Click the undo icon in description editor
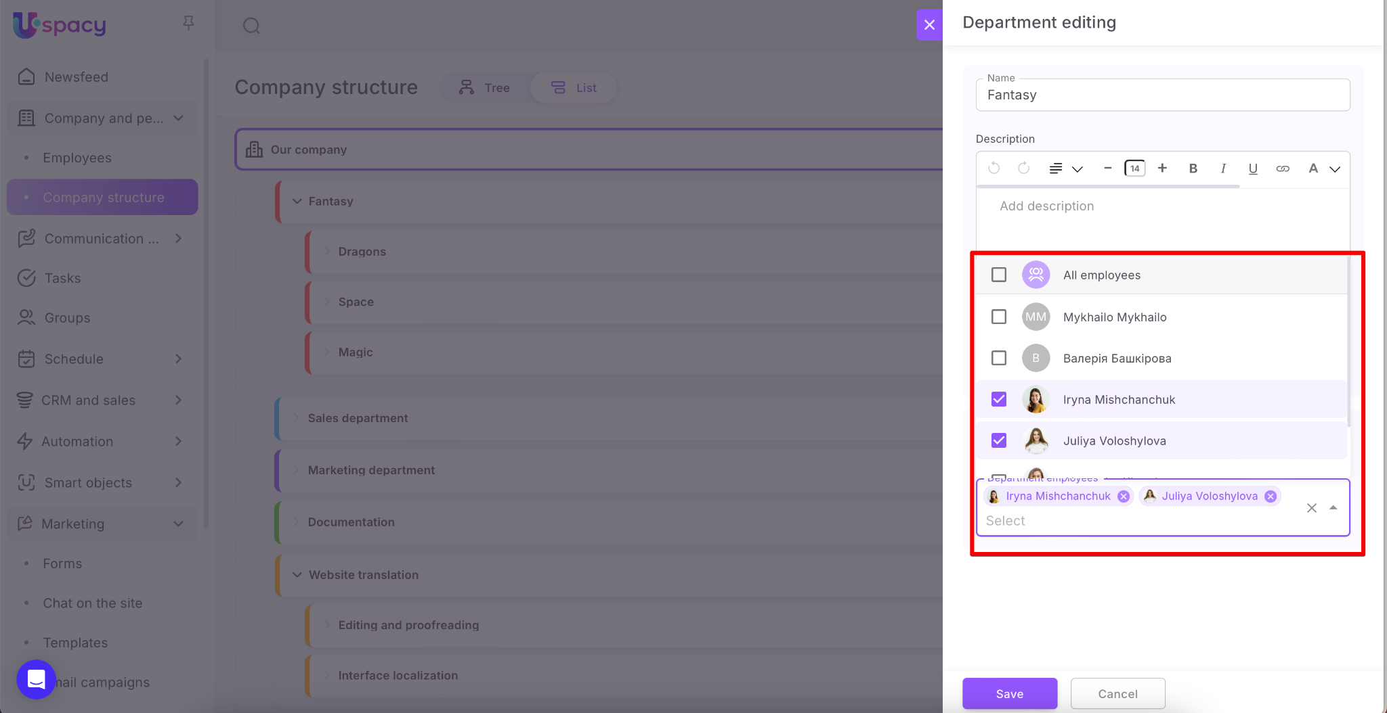This screenshot has height=713, width=1387. (994, 168)
